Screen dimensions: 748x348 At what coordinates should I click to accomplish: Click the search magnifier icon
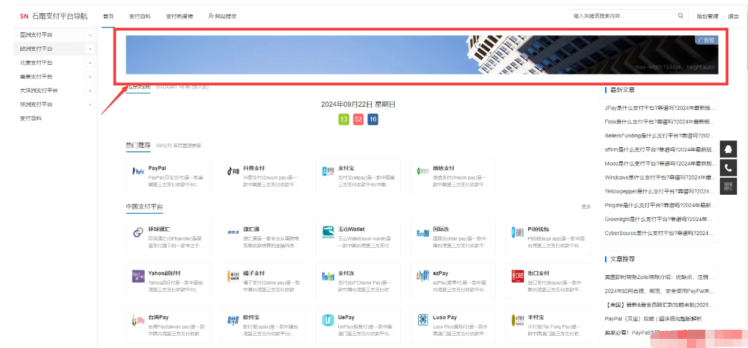point(680,16)
